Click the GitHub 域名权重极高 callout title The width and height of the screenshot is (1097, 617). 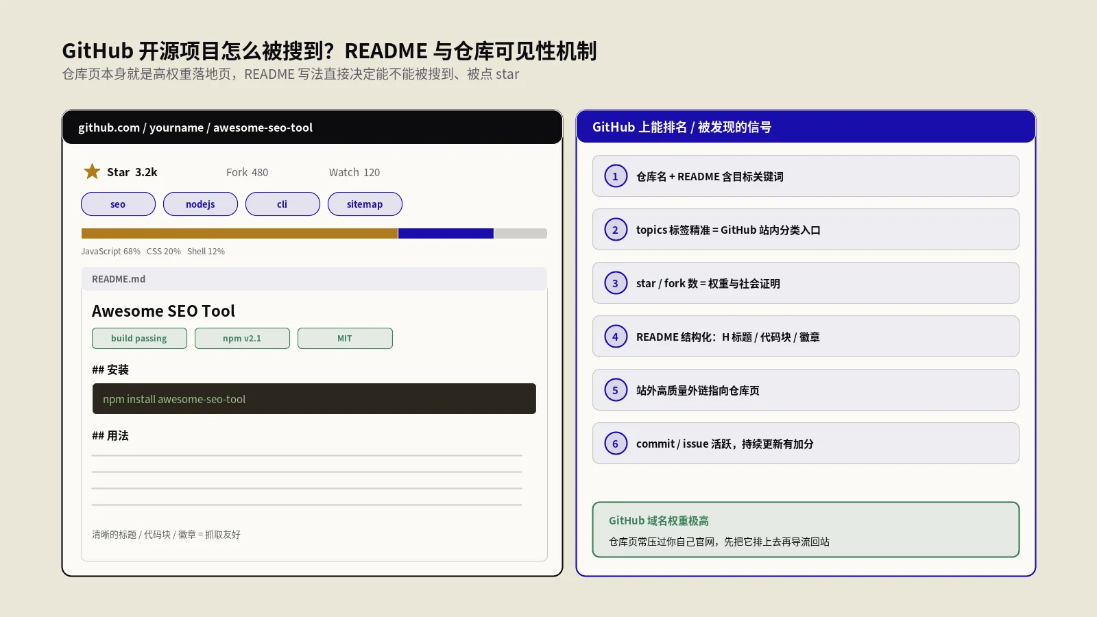(x=659, y=521)
